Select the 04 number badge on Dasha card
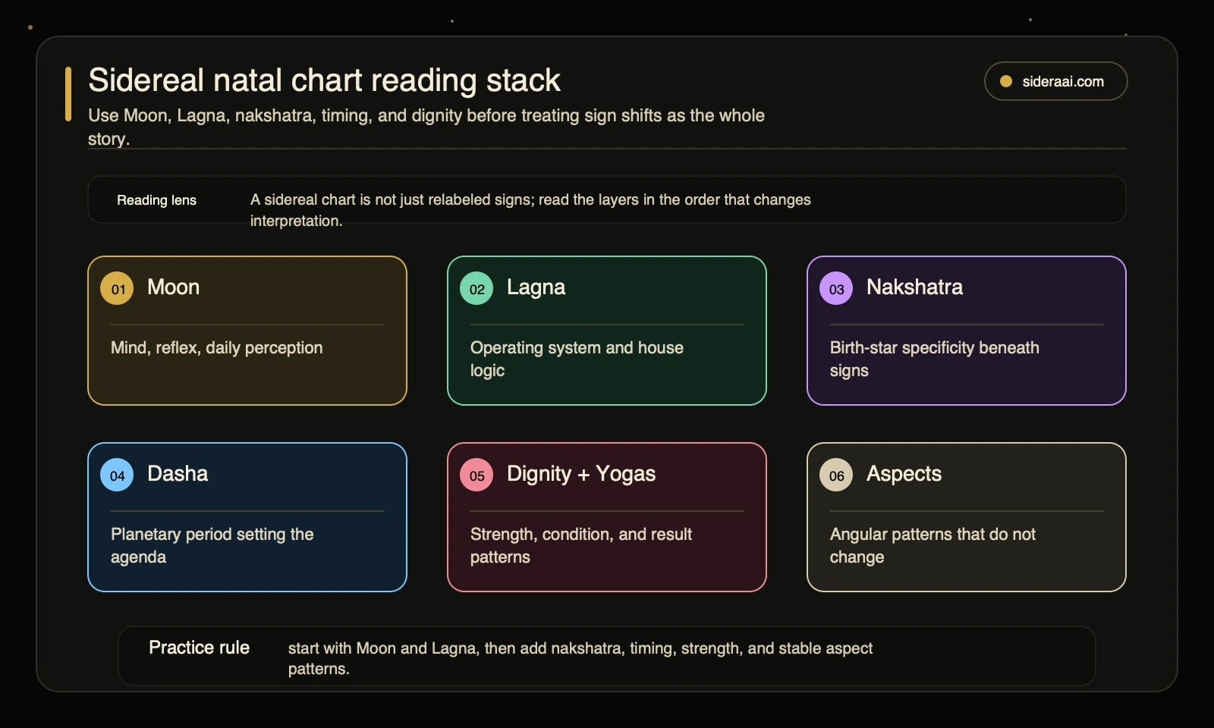Viewport: 1214px width, 728px height. click(x=117, y=475)
